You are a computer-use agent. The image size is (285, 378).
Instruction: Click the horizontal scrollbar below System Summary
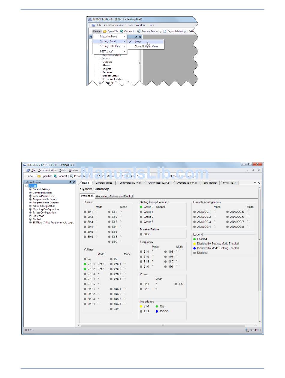tap(163, 325)
